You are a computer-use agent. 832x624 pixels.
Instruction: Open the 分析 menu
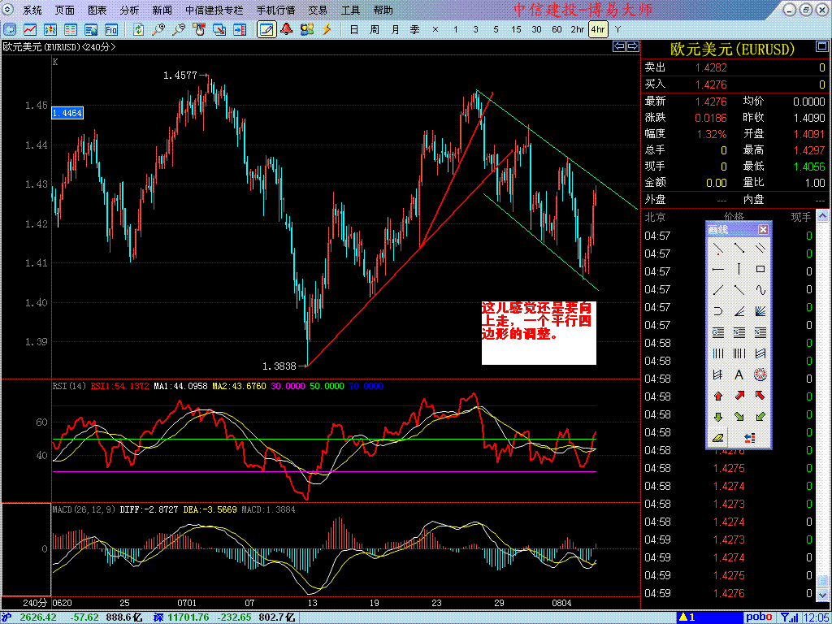[x=129, y=10]
